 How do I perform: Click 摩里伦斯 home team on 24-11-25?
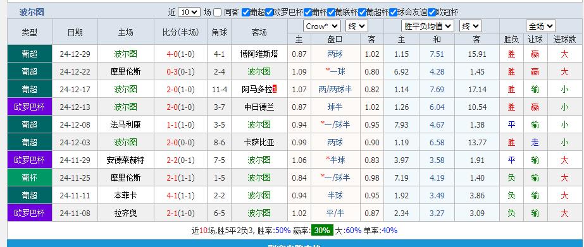click(126, 178)
